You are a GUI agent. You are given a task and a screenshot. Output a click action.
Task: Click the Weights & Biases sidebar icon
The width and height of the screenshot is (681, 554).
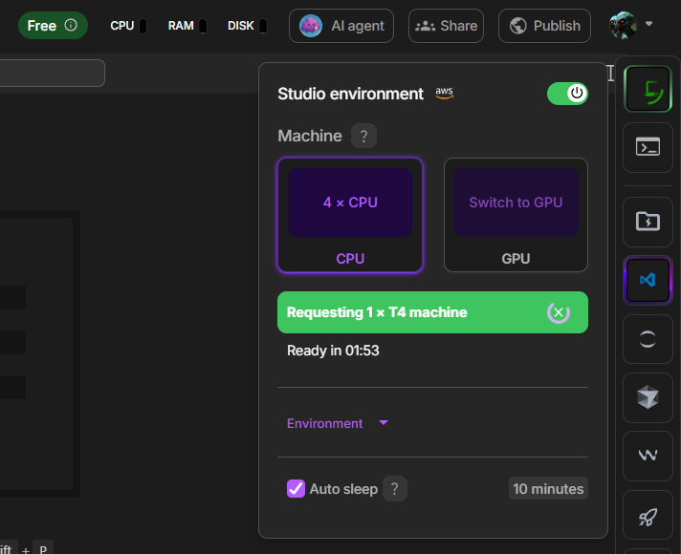click(x=648, y=457)
